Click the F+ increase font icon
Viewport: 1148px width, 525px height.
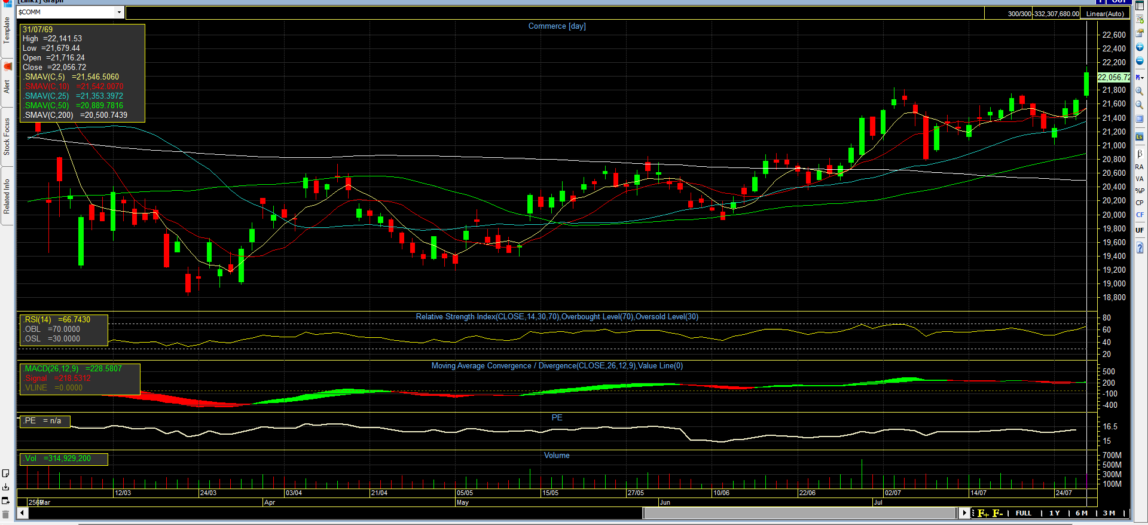983,513
